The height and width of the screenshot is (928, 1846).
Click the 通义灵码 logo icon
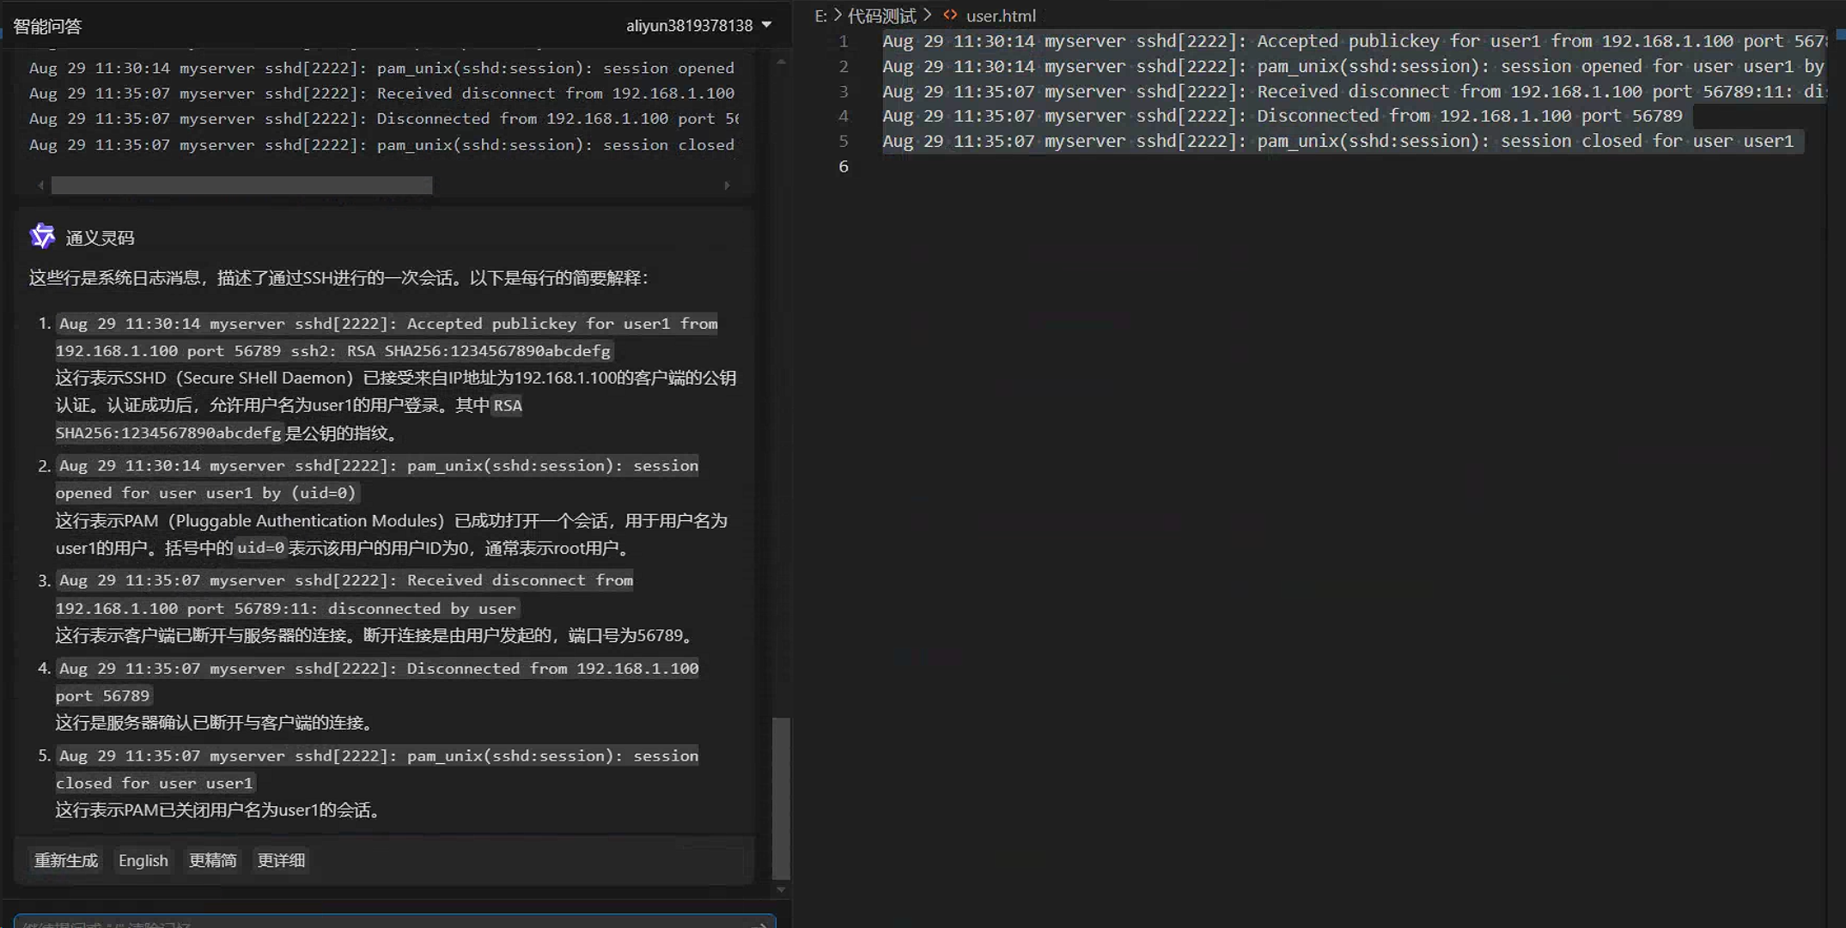click(42, 236)
